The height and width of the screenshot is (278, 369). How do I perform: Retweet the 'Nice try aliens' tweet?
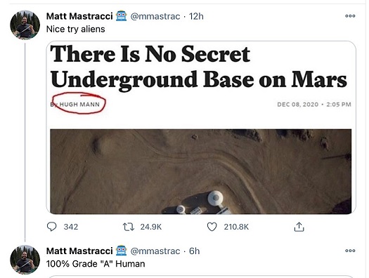(x=128, y=227)
